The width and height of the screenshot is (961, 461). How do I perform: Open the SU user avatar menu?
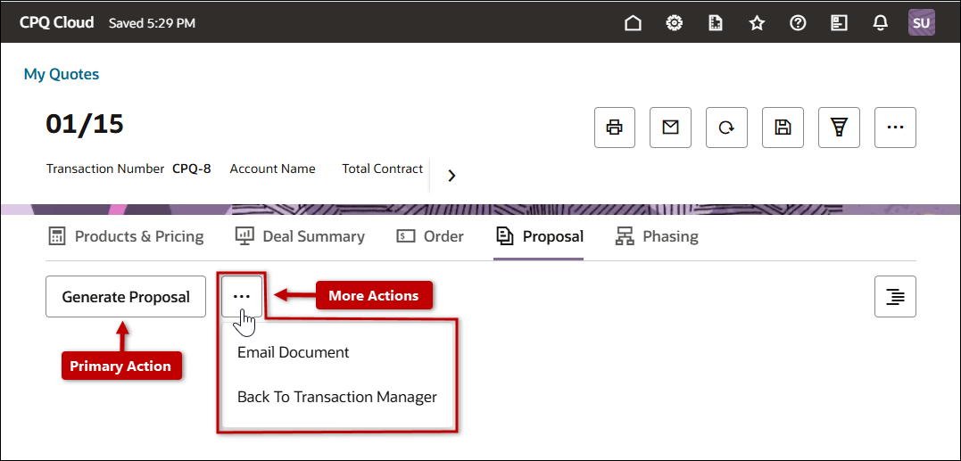click(x=921, y=23)
